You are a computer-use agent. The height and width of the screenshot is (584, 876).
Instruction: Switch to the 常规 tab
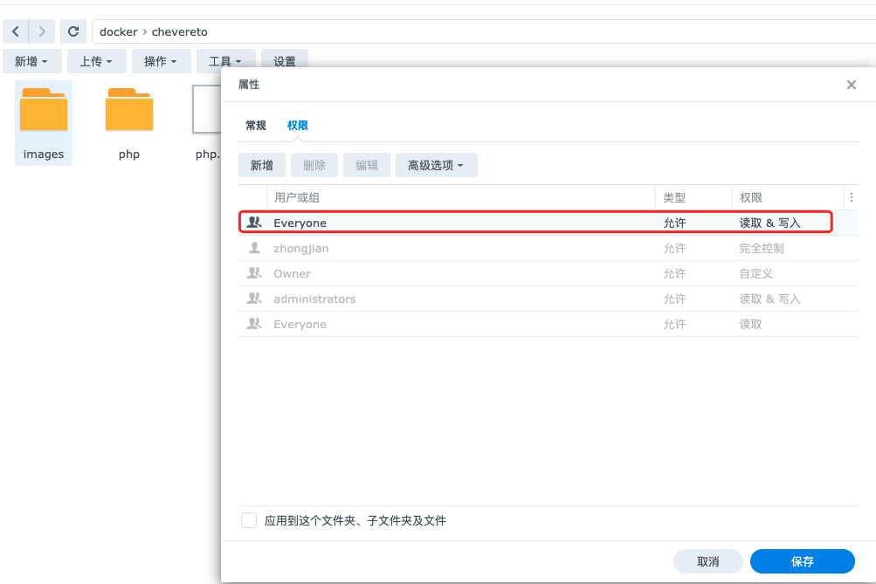[256, 126]
